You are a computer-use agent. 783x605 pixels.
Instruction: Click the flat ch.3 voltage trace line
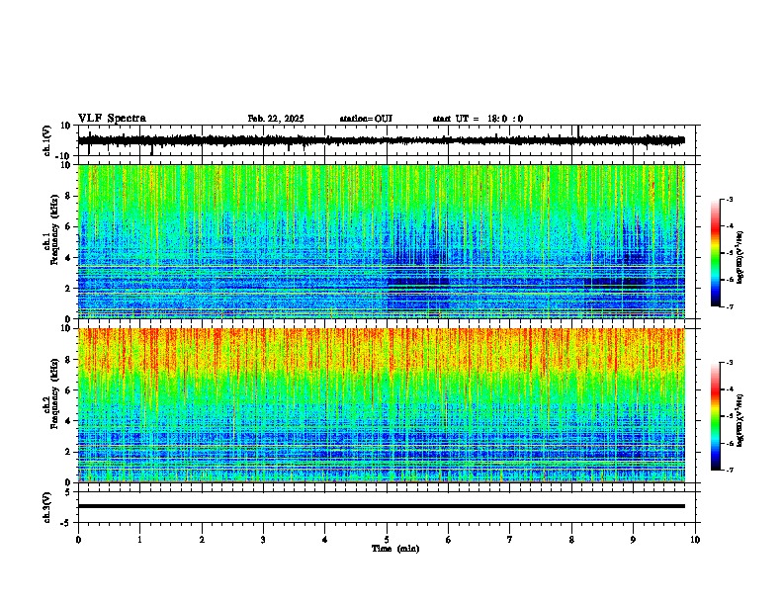point(382,506)
